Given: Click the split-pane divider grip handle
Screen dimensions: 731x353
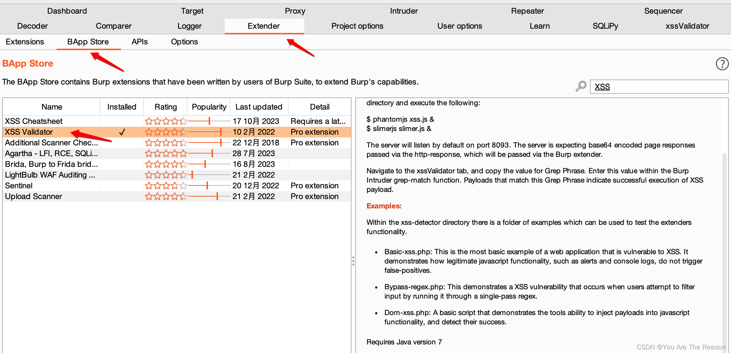Looking at the screenshot, I should coord(353,261).
